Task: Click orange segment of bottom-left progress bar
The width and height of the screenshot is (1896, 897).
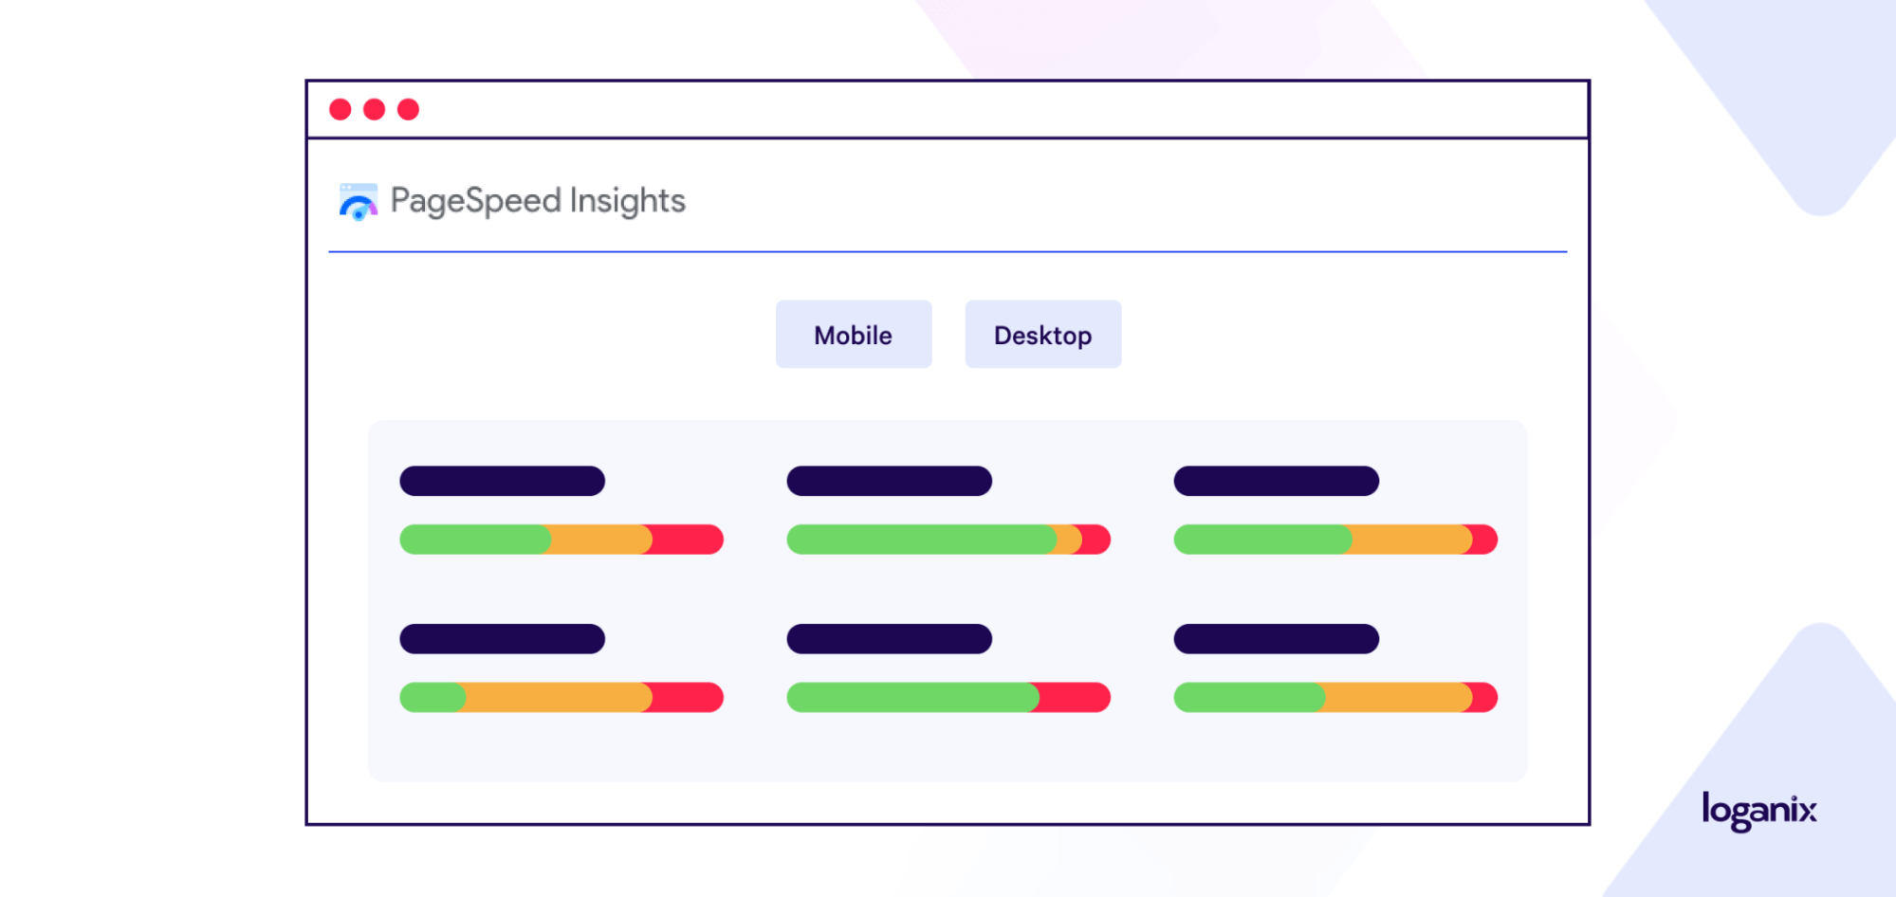Action: pos(558,698)
